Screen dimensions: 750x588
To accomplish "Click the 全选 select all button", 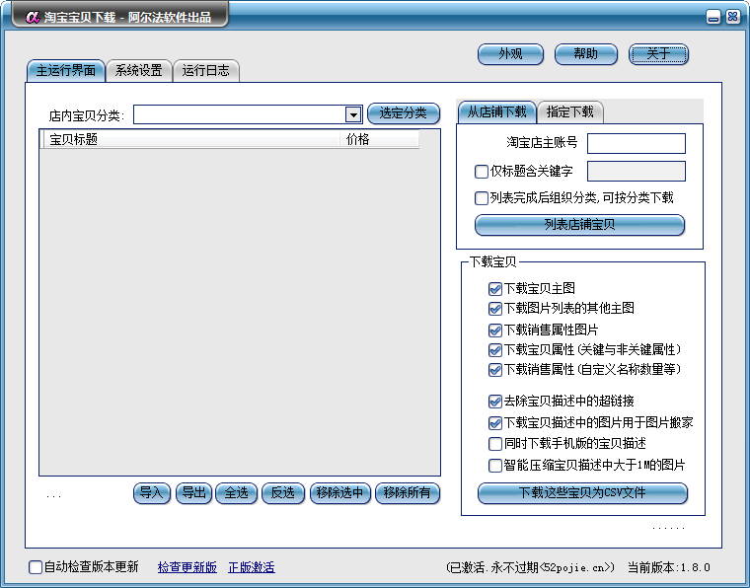I will (236, 493).
